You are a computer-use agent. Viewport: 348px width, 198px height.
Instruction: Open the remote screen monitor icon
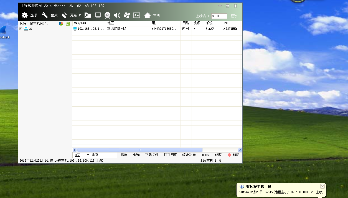point(98,15)
